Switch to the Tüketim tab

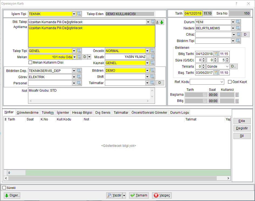click(48, 113)
